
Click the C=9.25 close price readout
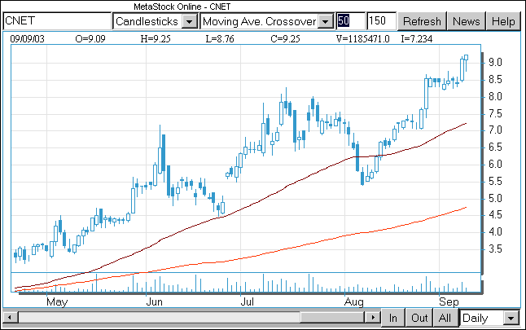[x=285, y=39]
